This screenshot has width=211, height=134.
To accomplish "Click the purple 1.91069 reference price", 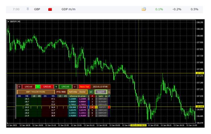I will pyautogui.click(x=82, y=116).
